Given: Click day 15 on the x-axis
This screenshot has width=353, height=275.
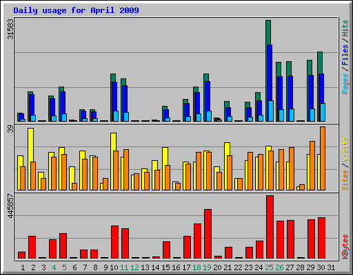Looking at the screenshot, I should click(x=165, y=267).
